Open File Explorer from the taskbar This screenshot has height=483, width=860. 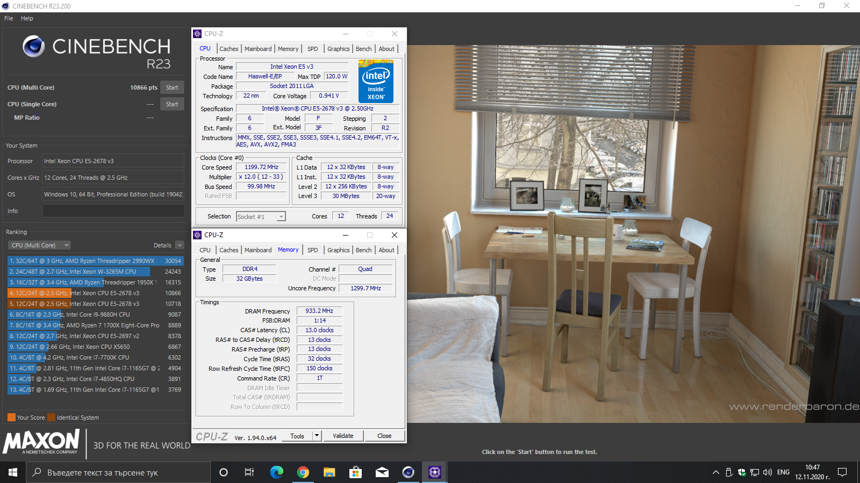pos(329,472)
